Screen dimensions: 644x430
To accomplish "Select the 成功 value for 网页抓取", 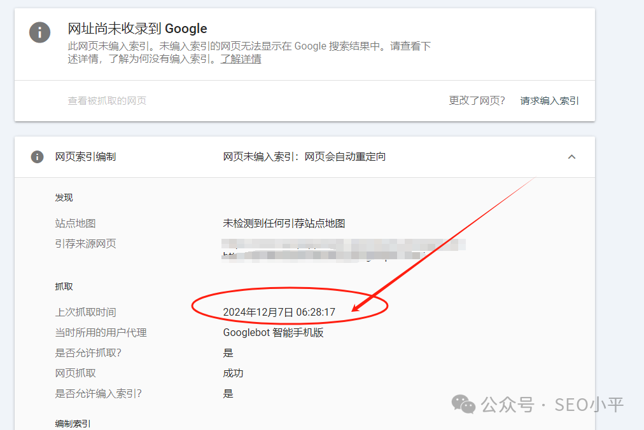I will pos(233,373).
